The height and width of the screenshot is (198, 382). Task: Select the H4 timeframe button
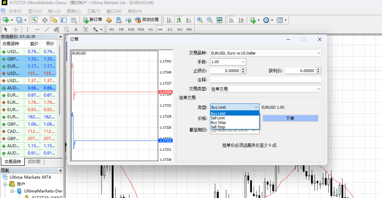click(x=160, y=29)
